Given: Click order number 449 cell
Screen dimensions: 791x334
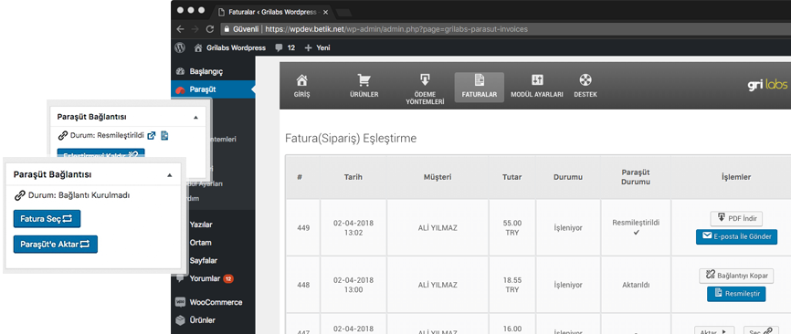Looking at the screenshot, I should 302,228.
